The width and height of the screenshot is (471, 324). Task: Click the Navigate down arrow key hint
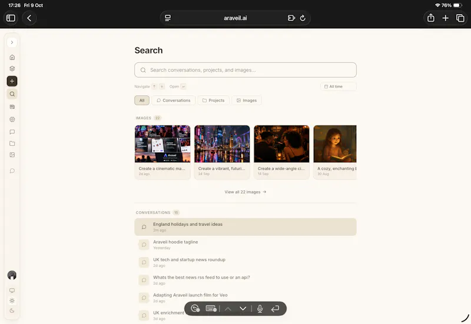162,86
